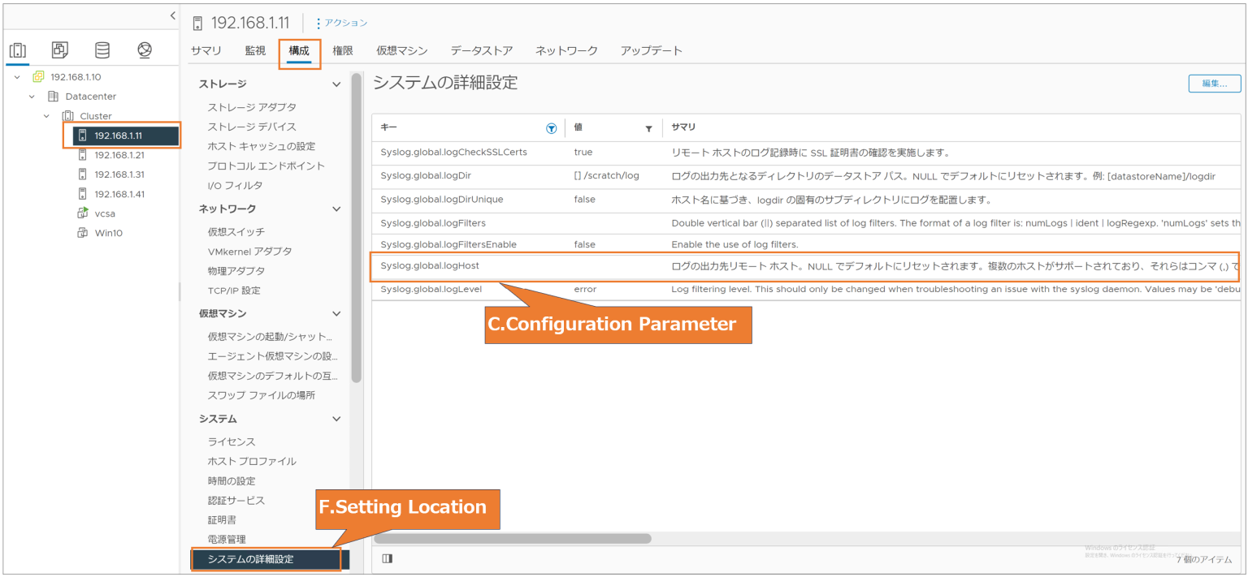Image resolution: width=1248 pixels, height=577 pixels.
Task: Open 時間の設定
Action: (x=232, y=480)
